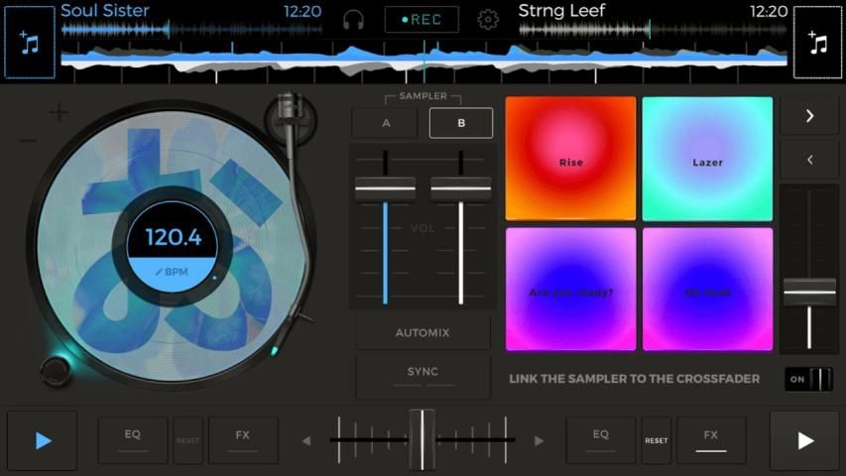Click the plus pitch icon near turntable

pyautogui.click(x=60, y=113)
